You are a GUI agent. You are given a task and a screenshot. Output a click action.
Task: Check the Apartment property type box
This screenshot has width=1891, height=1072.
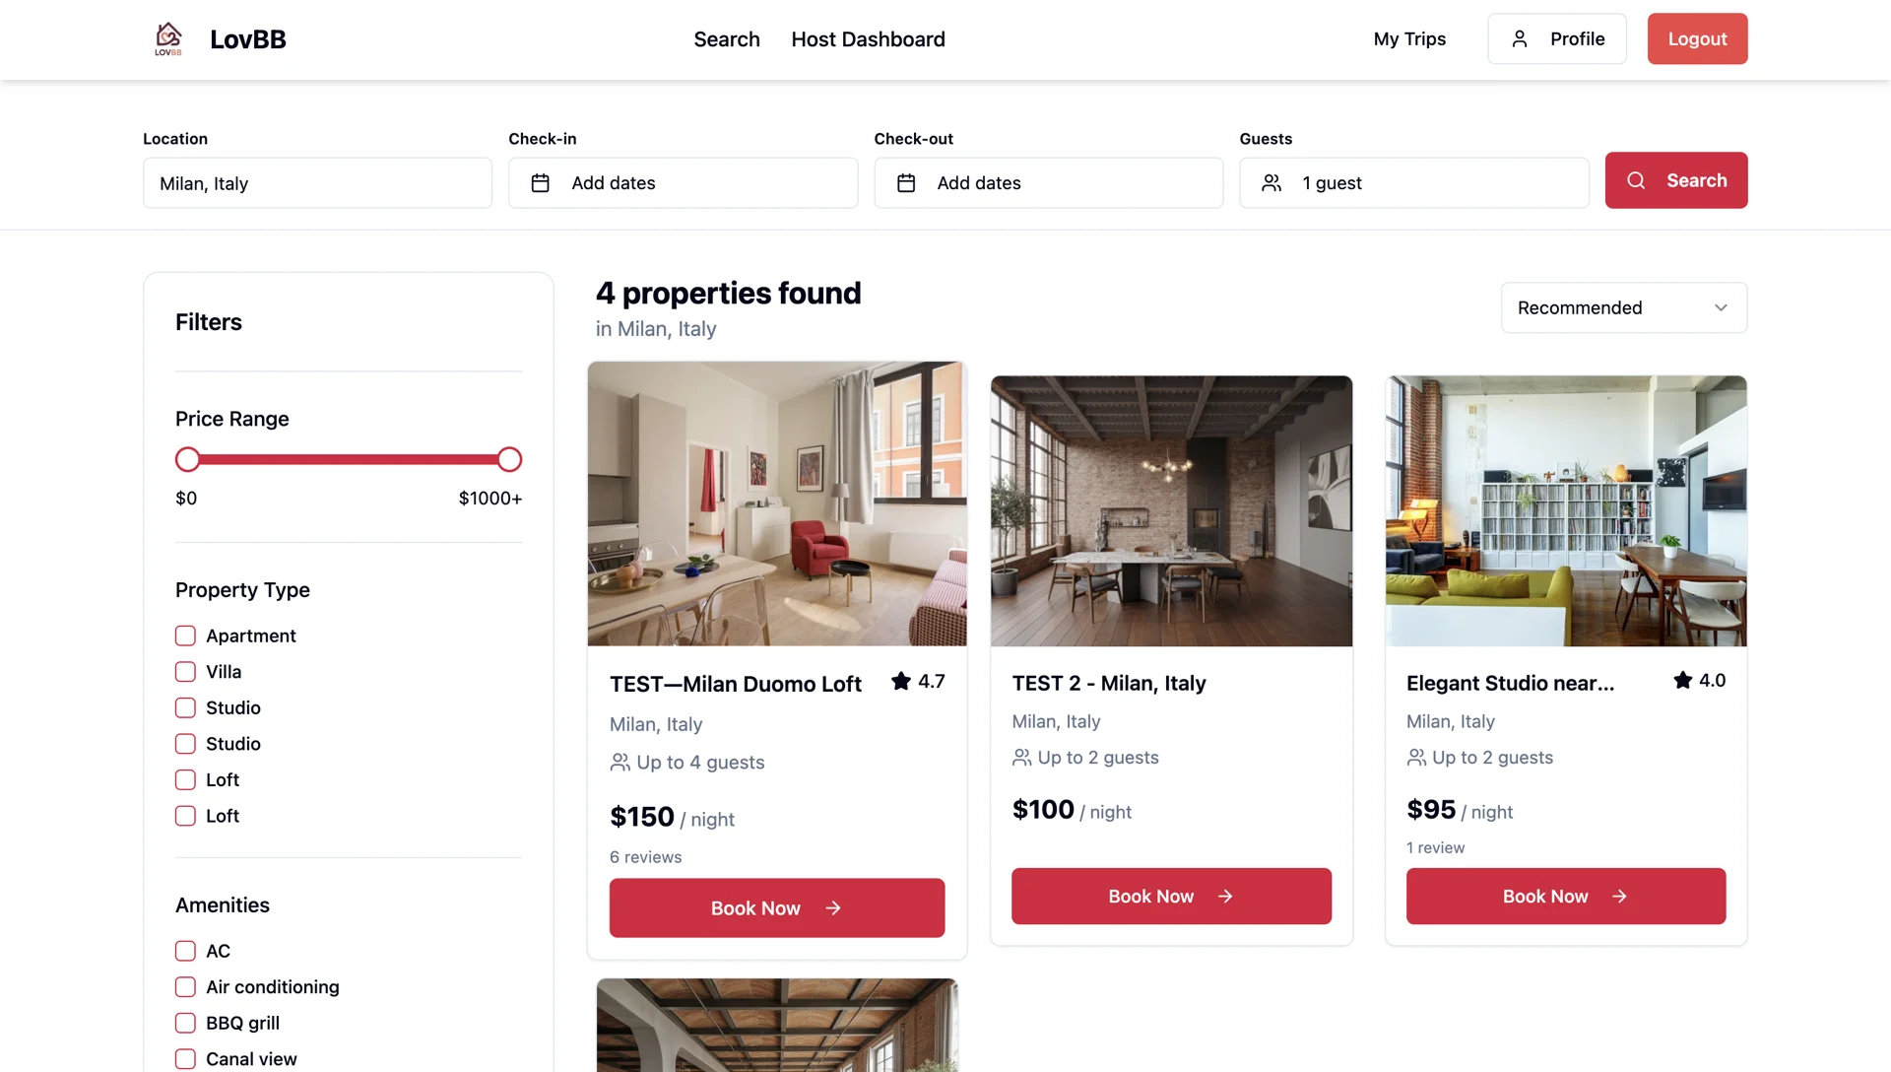pos(185,636)
